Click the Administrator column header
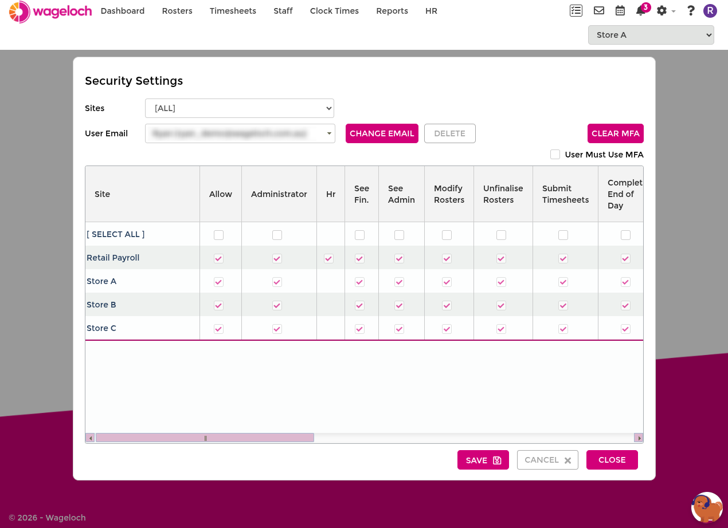Viewport: 728px width, 528px height. [279, 194]
